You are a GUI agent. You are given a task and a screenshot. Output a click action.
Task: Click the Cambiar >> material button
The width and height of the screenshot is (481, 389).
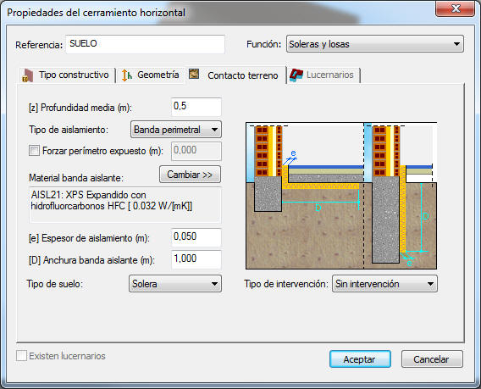tap(190, 175)
